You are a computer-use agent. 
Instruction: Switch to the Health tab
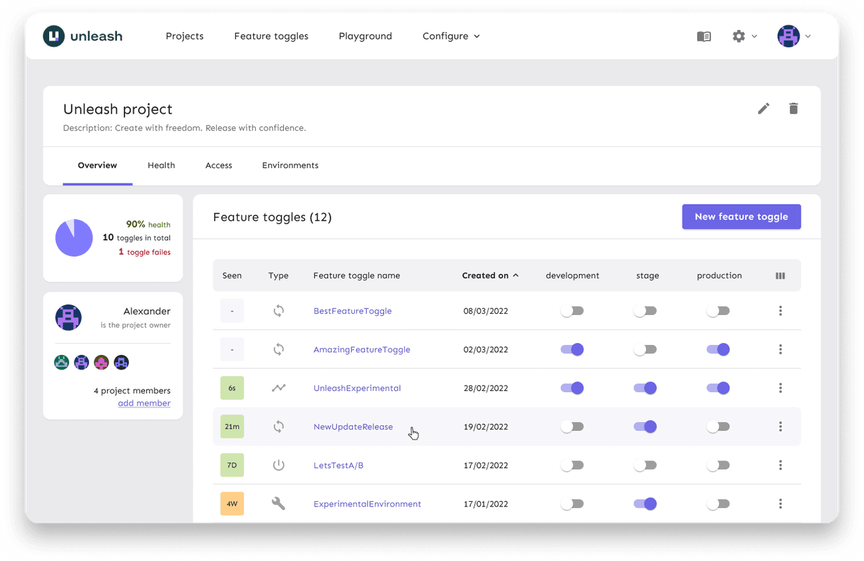162,166
